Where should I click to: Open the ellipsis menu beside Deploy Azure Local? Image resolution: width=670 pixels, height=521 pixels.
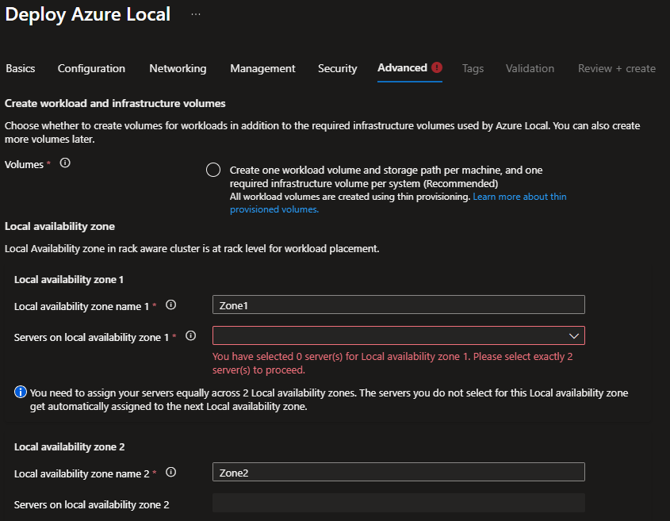click(x=196, y=14)
